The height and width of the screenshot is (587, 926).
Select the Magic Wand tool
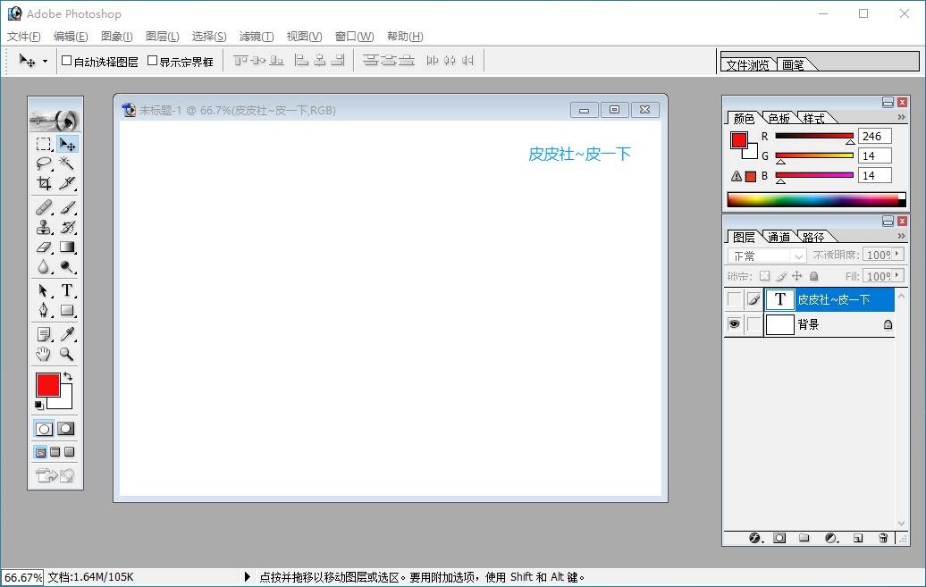coord(67,164)
